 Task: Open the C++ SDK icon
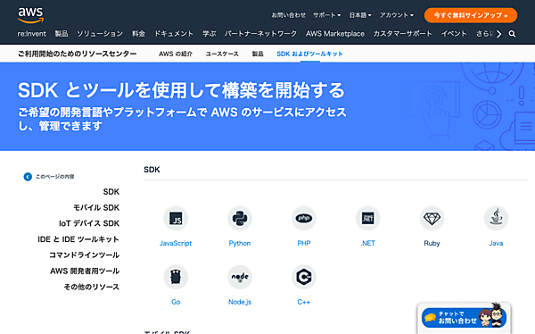tap(304, 277)
